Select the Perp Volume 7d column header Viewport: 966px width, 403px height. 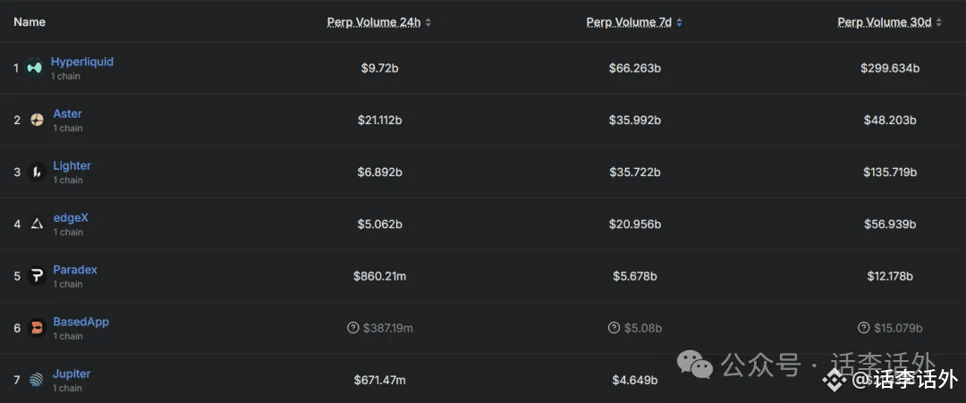pyautogui.click(x=629, y=22)
